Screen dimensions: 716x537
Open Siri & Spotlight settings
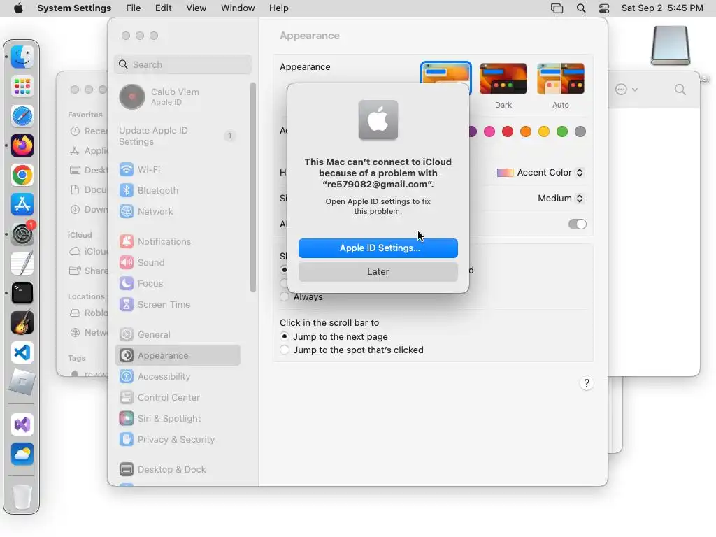(x=177, y=419)
